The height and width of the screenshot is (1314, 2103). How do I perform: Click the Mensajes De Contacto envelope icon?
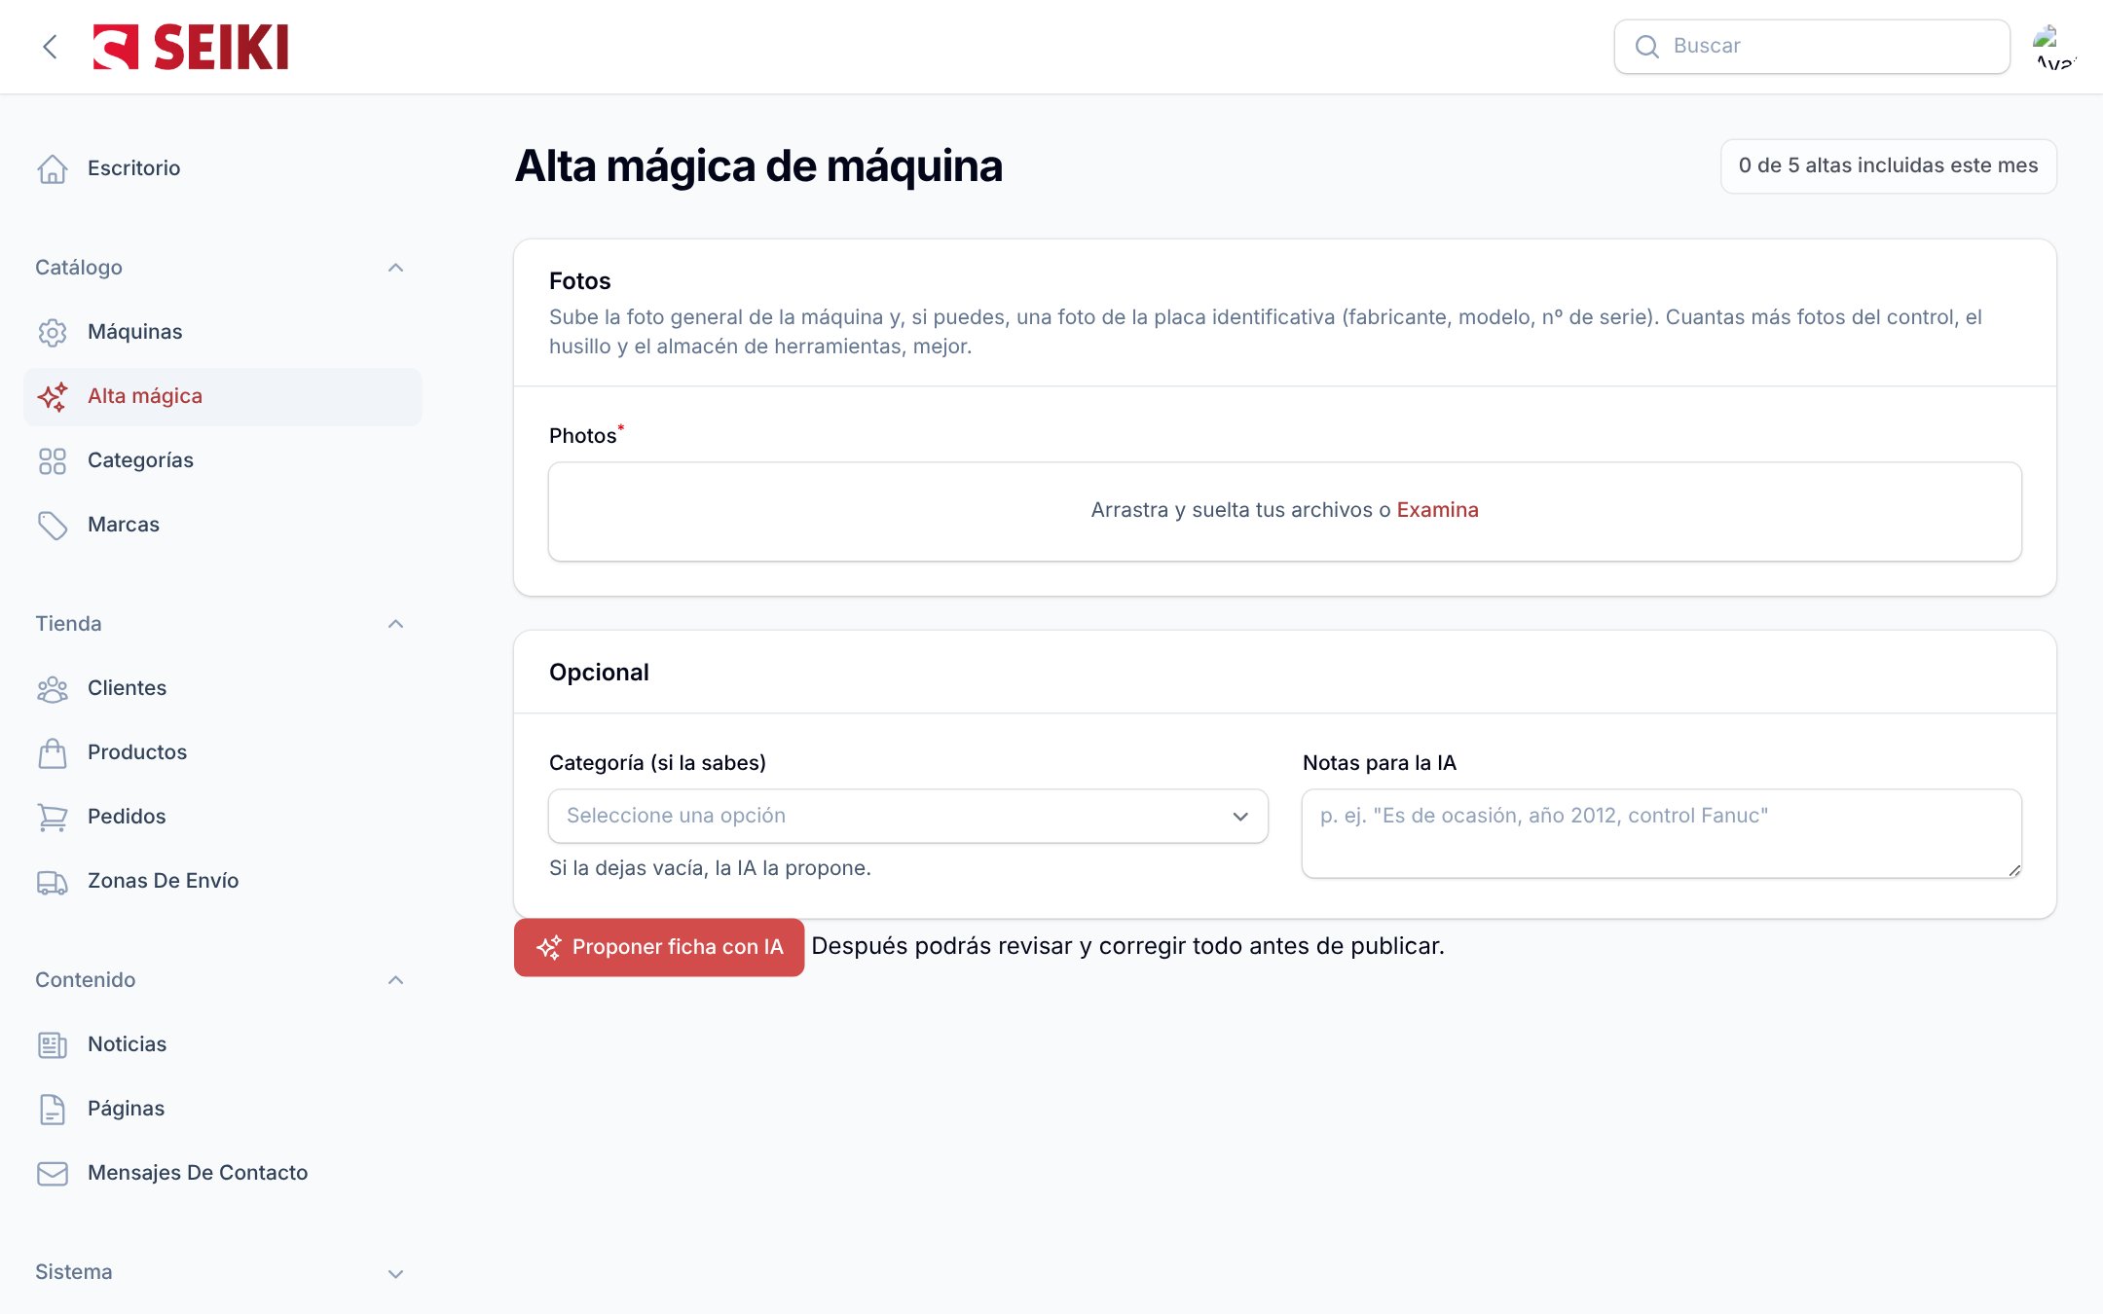pyautogui.click(x=53, y=1173)
